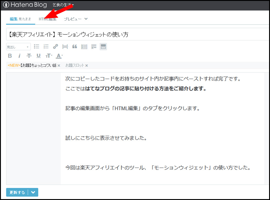Open the text color picker
Viewport: 270px width, 200px height.
tap(59, 56)
